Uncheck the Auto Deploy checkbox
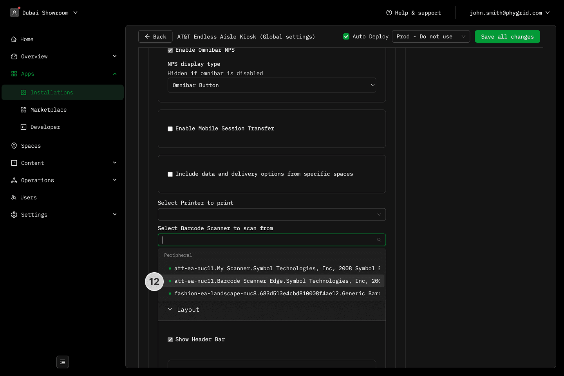This screenshot has height=376, width=564. 346,36
